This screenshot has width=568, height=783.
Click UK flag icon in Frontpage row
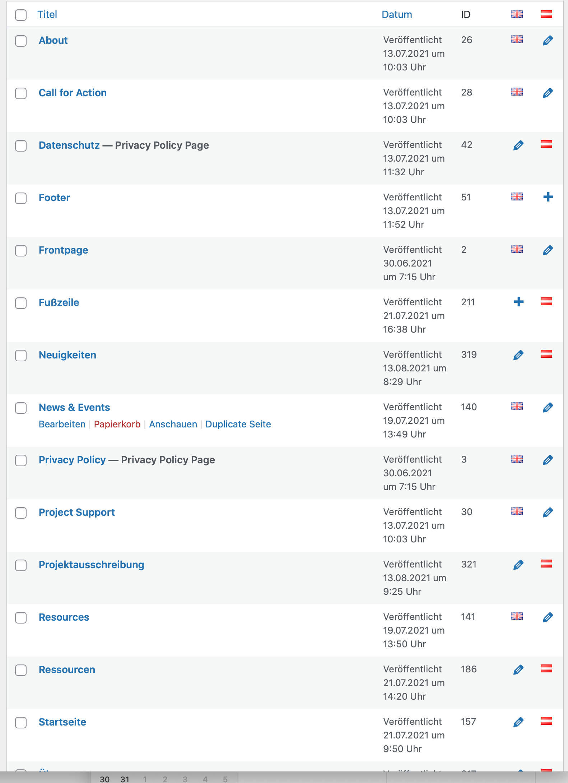click(x=517, y=249)
